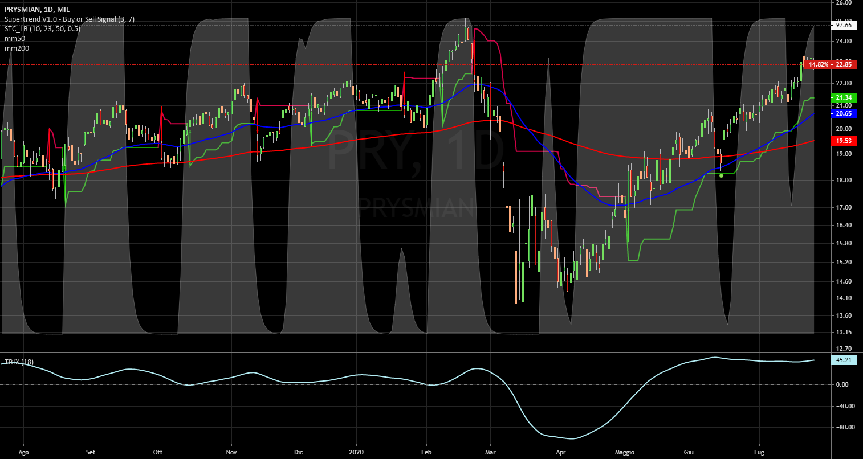Click the 24.00 price axis label

tap(844, 41)
